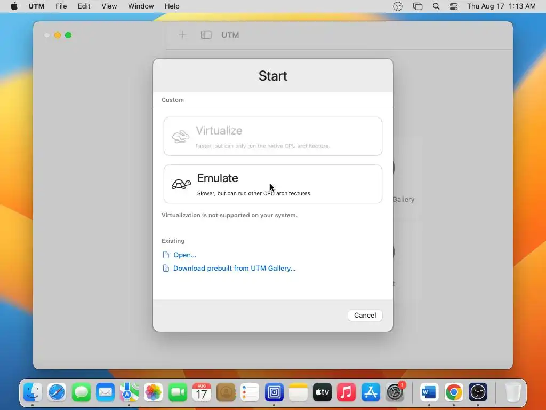Click the Stage Manager icon in menu bar

click(417, 6)
